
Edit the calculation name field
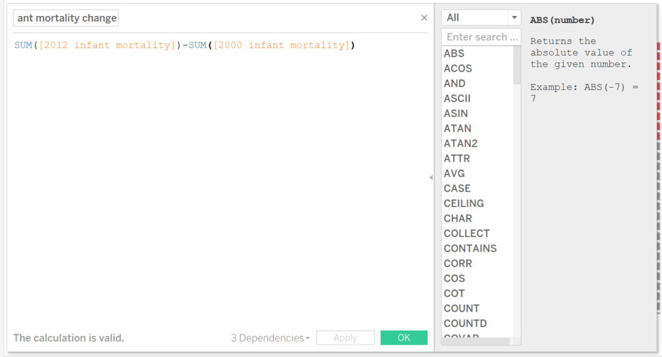pos(66,18)
